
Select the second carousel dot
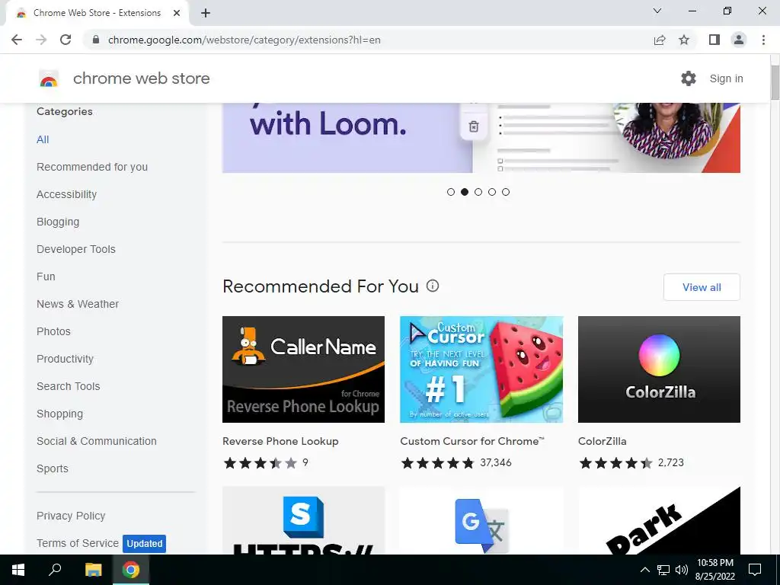(x=465, y=192)
